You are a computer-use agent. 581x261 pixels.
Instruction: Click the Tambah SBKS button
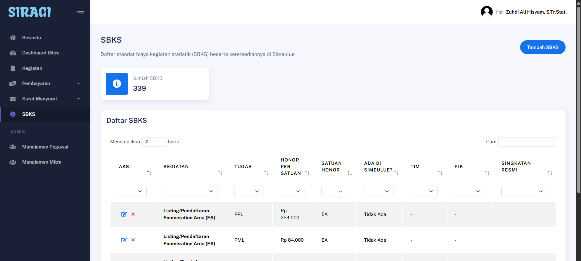pyautogui.click(x=543, y=47)
